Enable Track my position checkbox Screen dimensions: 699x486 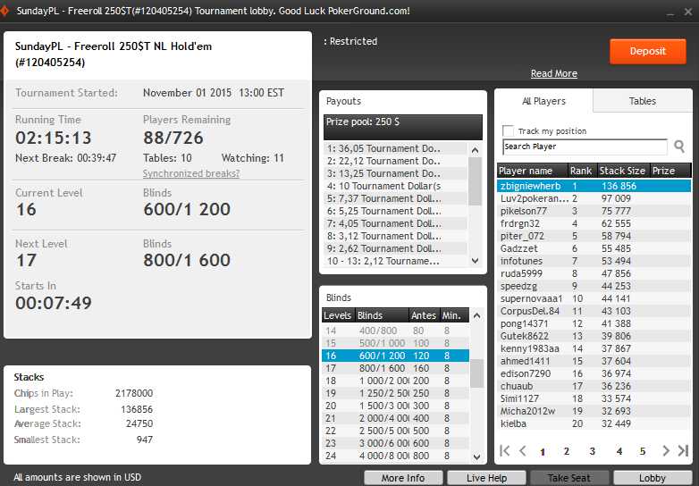tap(509, 131)
